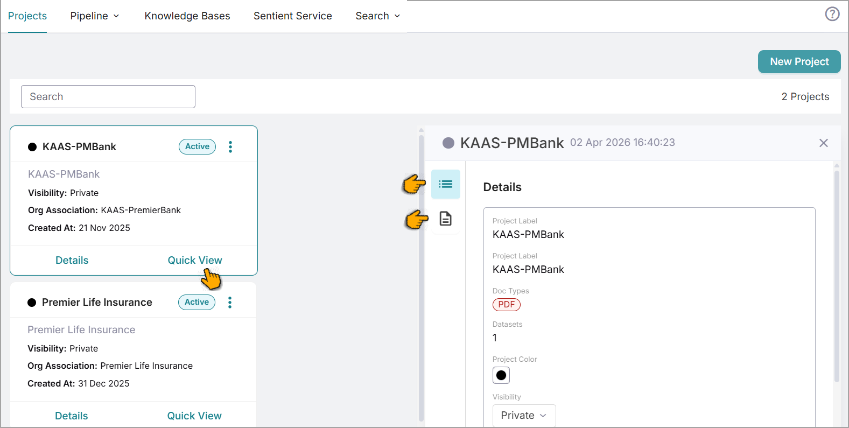The image size is (849, 428).
Task: Click the Active badge on Premier Life Insurance card
Action: (x=197, y=303)
